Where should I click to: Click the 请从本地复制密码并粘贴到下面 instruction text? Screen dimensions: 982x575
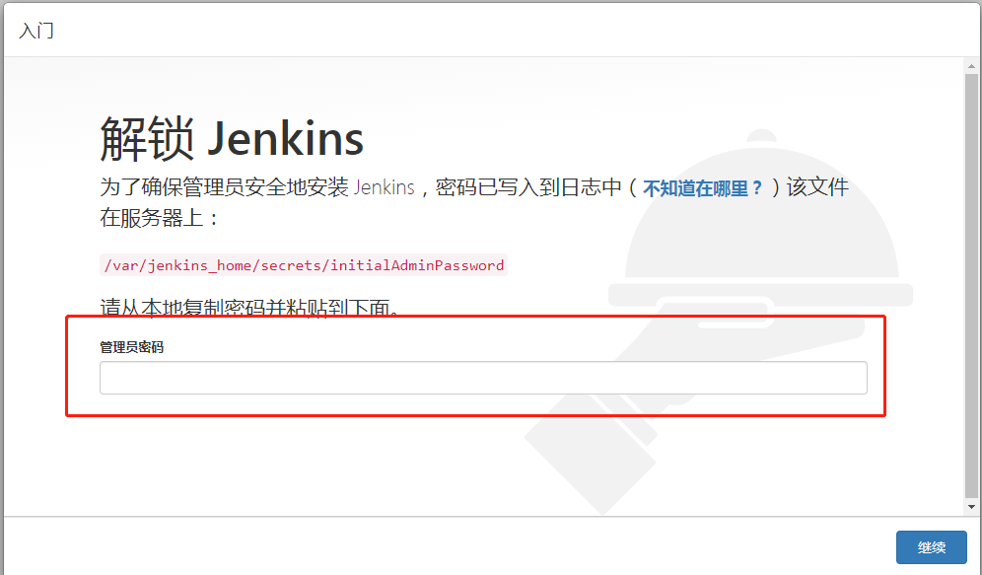(x=249, y=307)
